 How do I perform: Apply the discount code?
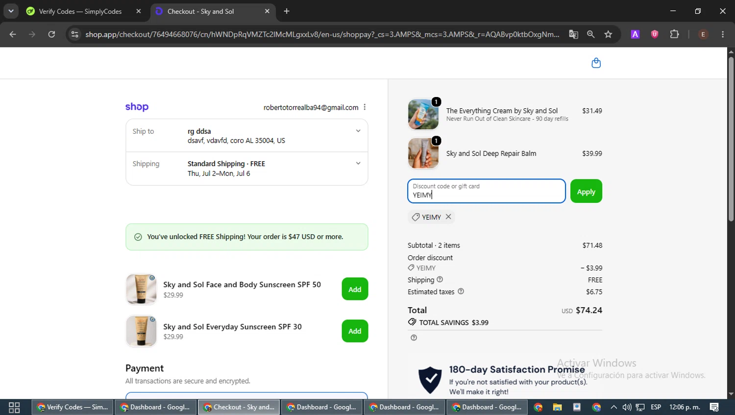click(x=586, y=191)
